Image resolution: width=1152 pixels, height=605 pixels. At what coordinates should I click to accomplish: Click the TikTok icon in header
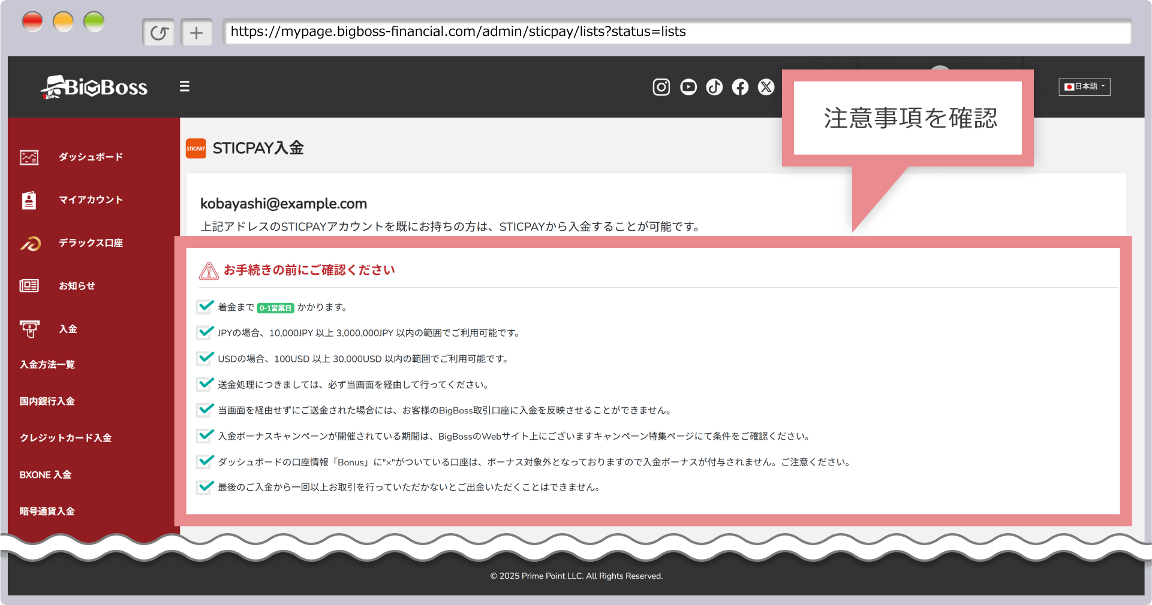pyautogui.click(x=714, y=87)
